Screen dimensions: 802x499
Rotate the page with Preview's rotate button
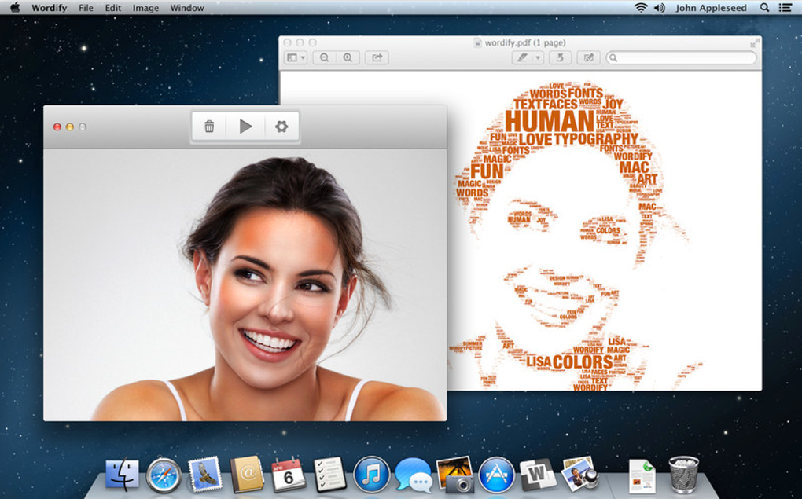point(560,58)
